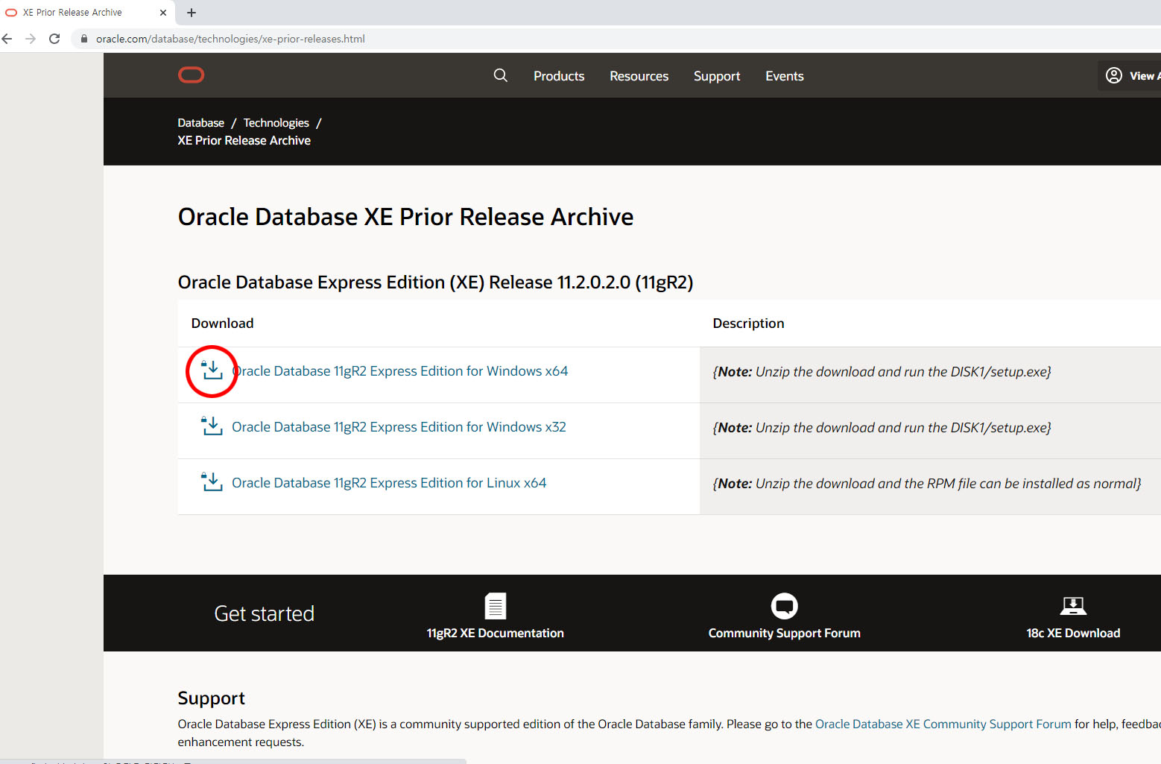Viewport: 1161px width, 764px height.
Task: Open the site search magnifier icon
Action: click(x=501, y=75)
